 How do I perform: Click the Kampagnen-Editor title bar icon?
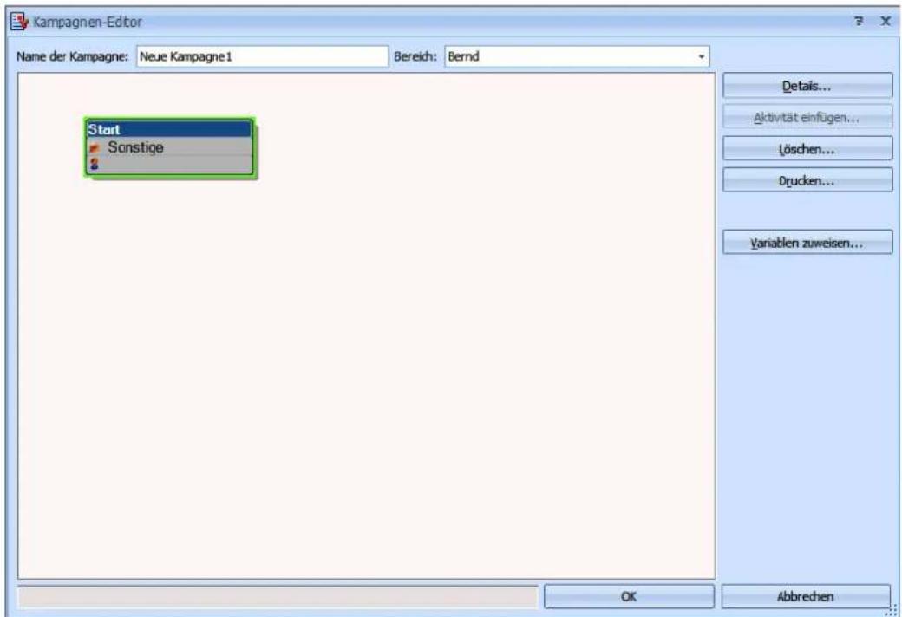tap(19, 22)
